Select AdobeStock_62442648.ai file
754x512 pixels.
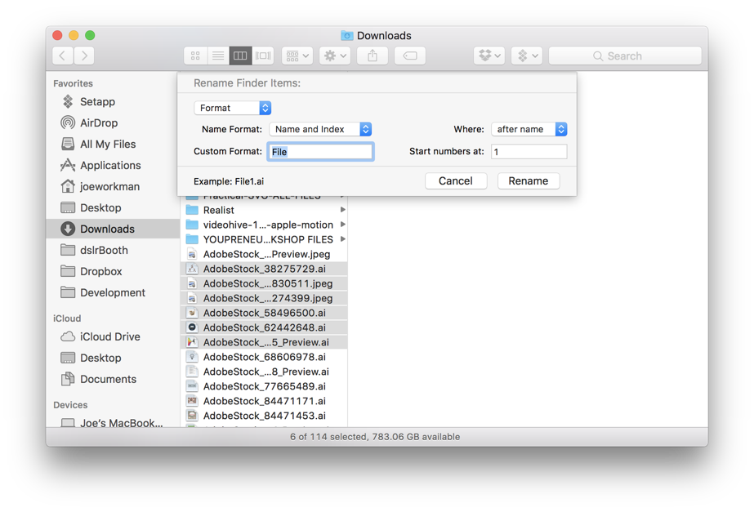pos(265,327)
